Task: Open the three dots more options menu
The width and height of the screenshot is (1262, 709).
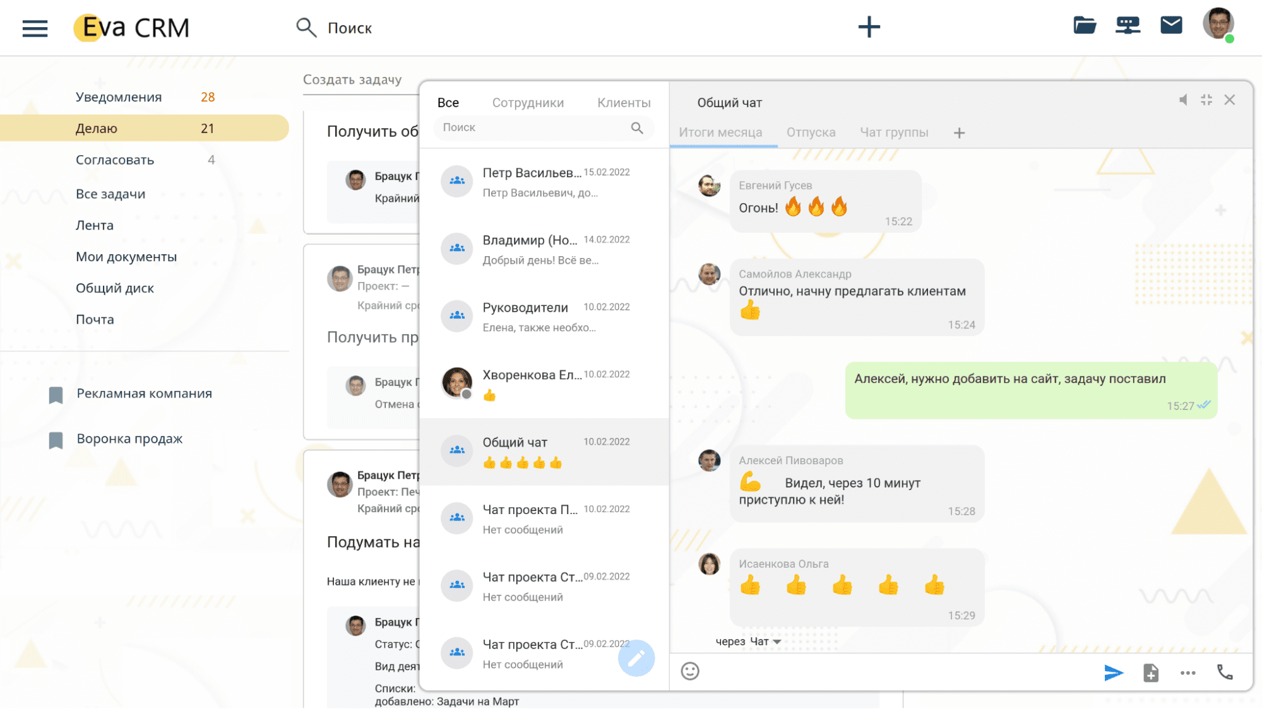Action: point(1188,673)
